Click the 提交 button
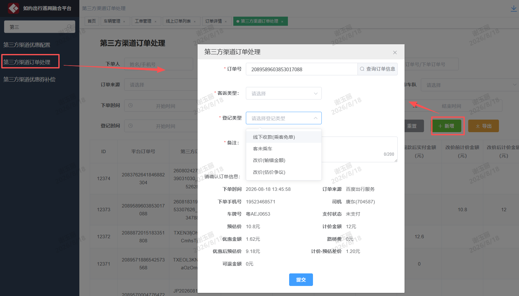 pos(301,280)
